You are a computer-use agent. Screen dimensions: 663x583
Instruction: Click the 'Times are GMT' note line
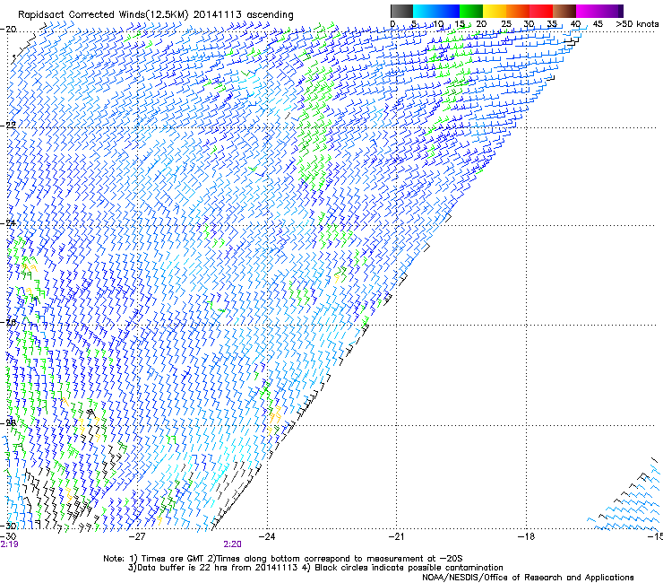(283, 559)
